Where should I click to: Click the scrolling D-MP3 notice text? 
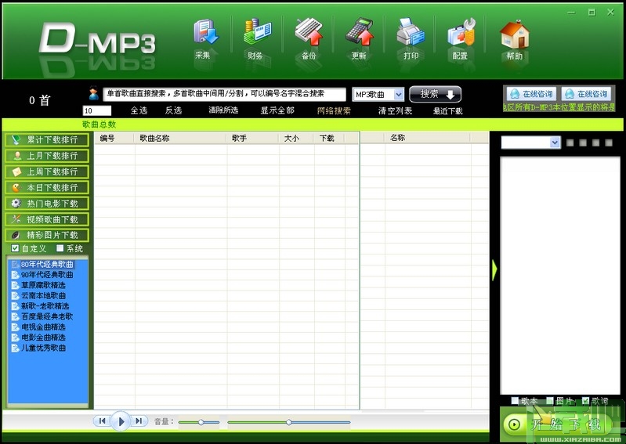(559, 107)
